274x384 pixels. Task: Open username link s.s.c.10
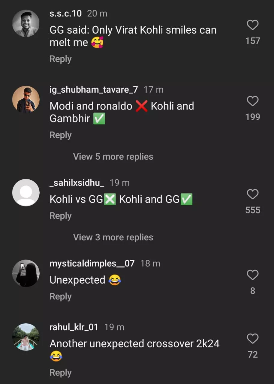pos(65,13)
